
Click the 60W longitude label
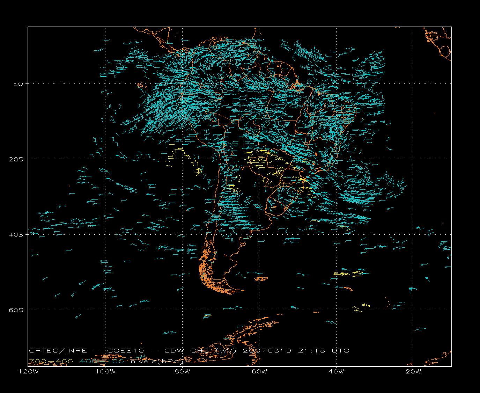click(259, 371)
